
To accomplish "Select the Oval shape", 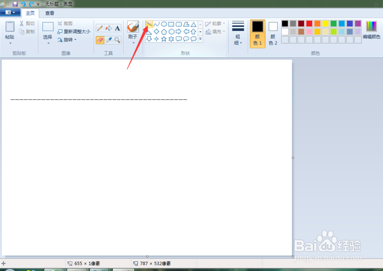I will (x=164, y=24).
